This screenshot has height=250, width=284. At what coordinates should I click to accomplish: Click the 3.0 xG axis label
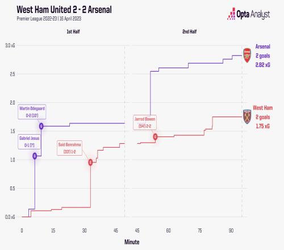(10, 45)
